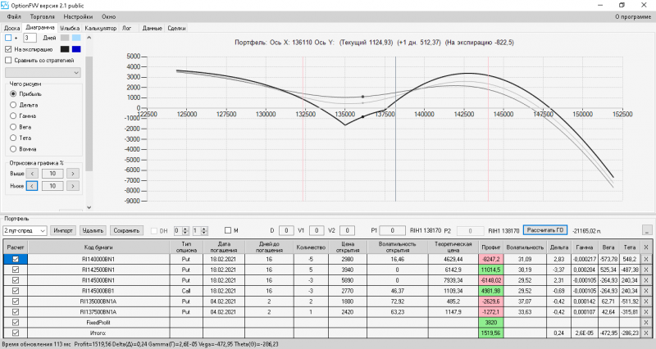Open the strategy comparison dropdown
This screenshot has height=349, width=656.
(43, 72)
